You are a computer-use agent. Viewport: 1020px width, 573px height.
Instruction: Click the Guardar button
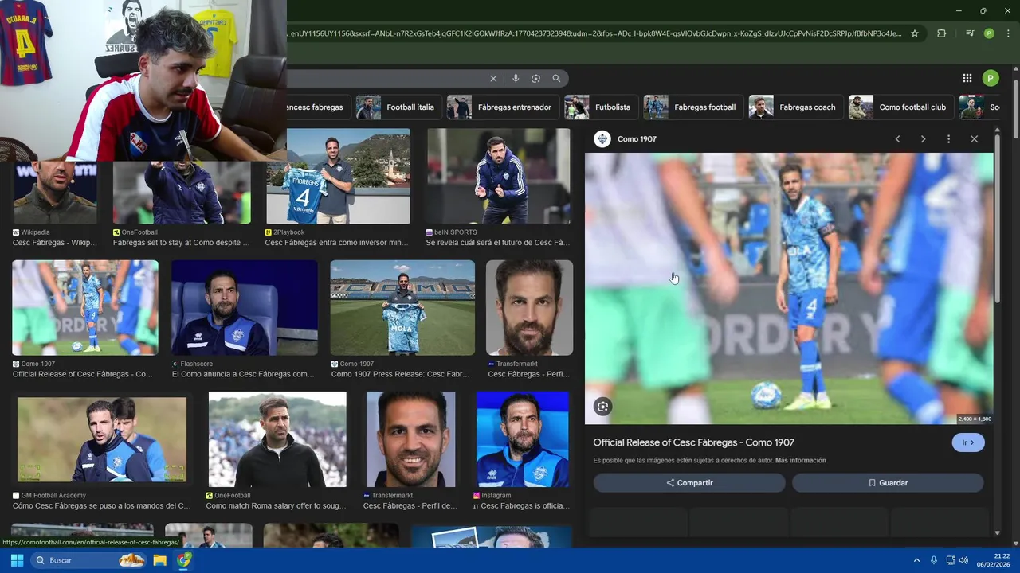888,483
